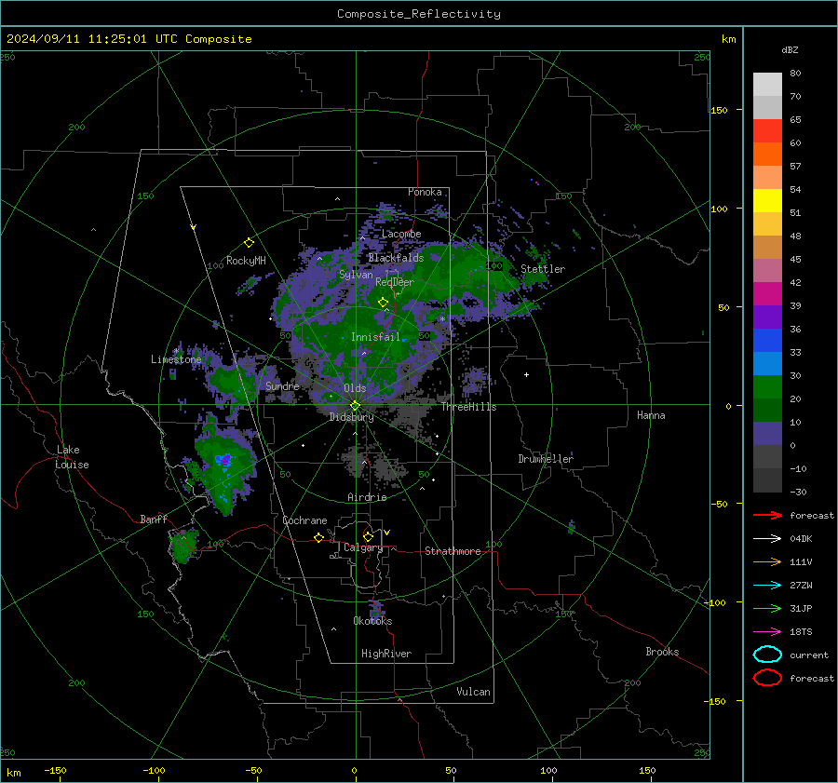Click the red forecast arrow in legend
Screen dimensions: 838x783
(x=767, y=515)
